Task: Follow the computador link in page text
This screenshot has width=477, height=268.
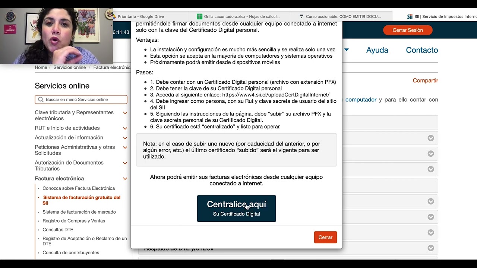Action: [361, 99]
